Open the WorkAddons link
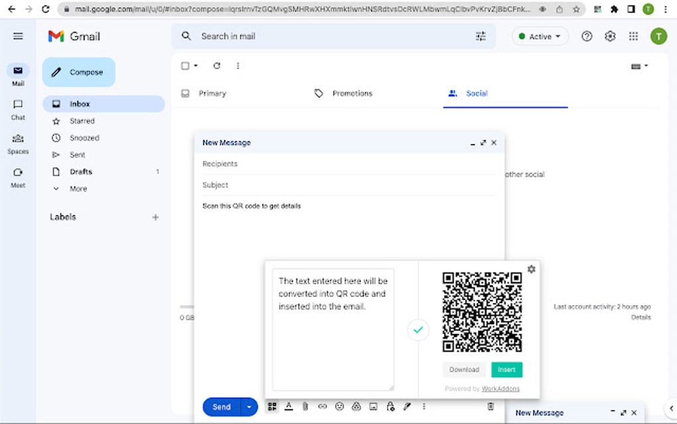Image resolution: width=677 pixels, height=424 pixels. click(500, 388)
